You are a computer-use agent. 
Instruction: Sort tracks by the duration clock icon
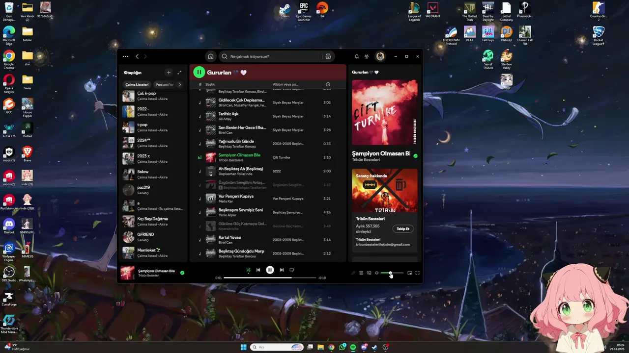pos(328,84)
